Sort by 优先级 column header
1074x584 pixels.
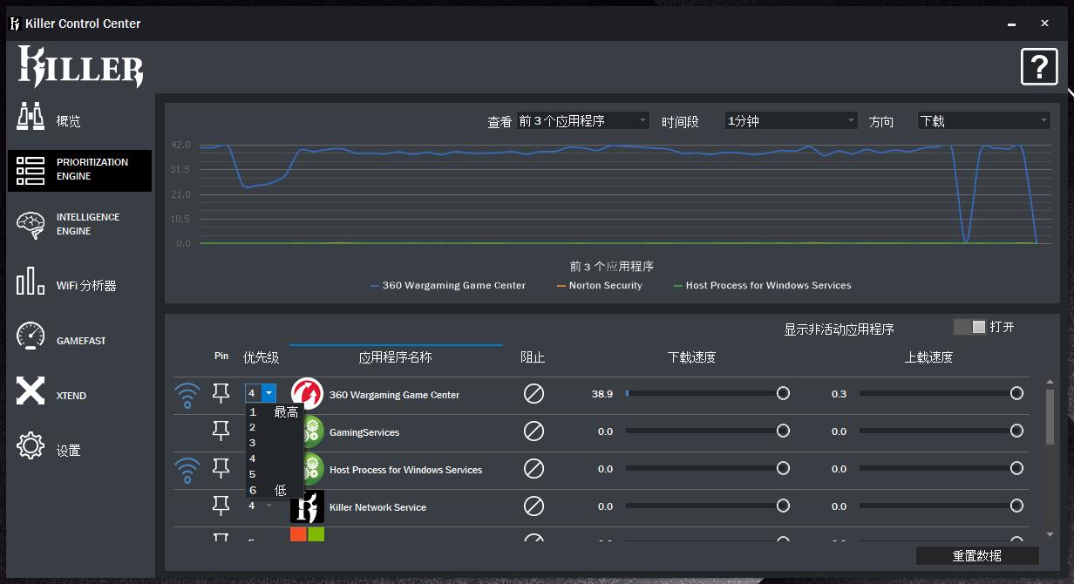pyautogui.click(x=261, y=357)
